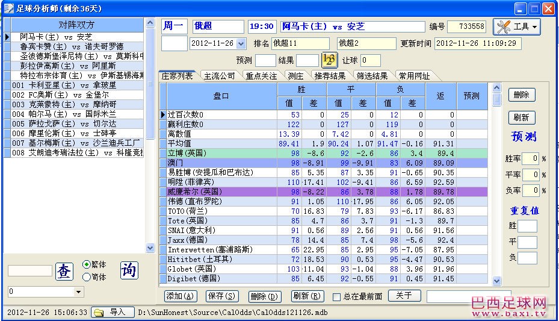Image resolution: width=559 pixels, height=321 pixels.
Task: Click odds table scroll up arrow
Action: [496, 87]
